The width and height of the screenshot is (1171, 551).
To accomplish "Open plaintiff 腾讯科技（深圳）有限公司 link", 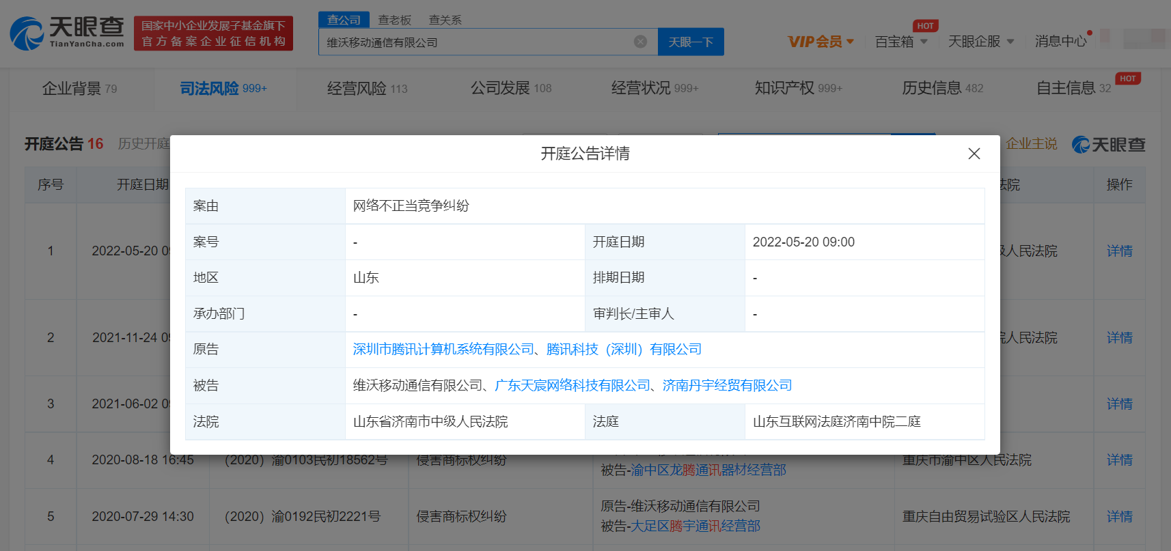I will tap(624, 349).
